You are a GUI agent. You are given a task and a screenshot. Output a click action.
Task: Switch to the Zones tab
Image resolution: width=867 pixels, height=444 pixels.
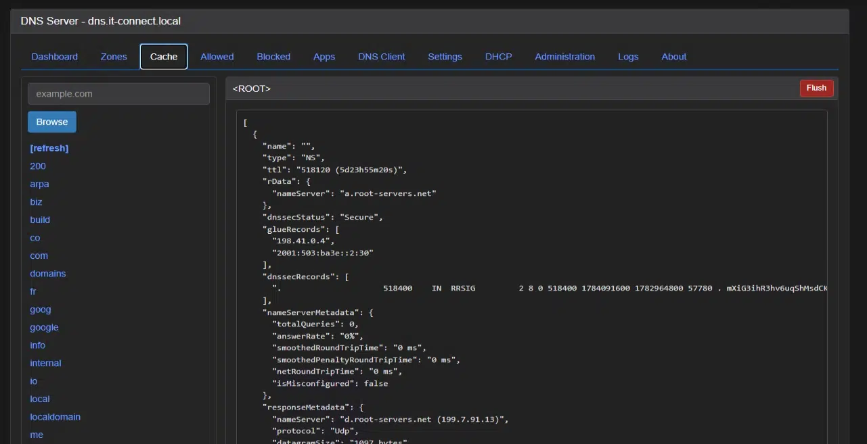pyautogui.click(x=114, y=57)
